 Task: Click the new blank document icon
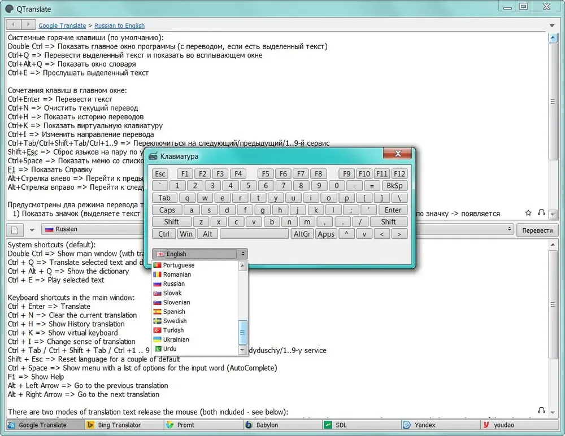tap(15, 229)
